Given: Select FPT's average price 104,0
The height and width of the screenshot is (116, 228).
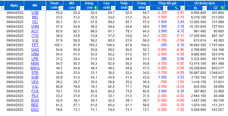Looking at the screenshot, I should [145, 45].
